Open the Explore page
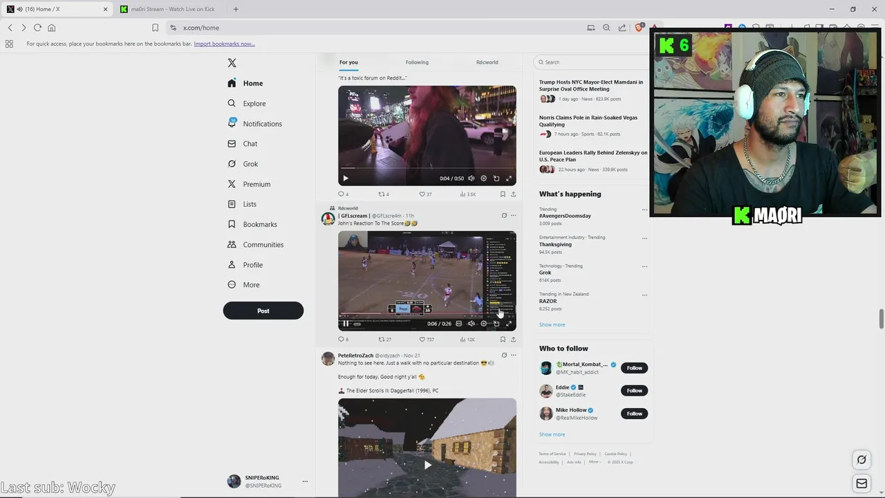This screenshot has height=498, width=885. (247, 104)
